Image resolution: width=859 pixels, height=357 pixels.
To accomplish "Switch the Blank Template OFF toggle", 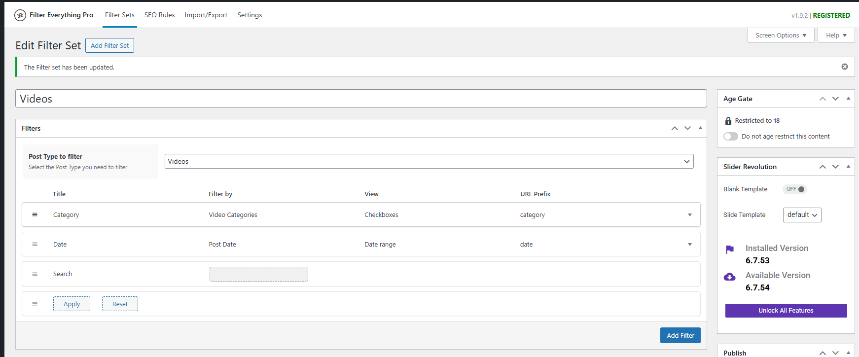I will point(795,189).
